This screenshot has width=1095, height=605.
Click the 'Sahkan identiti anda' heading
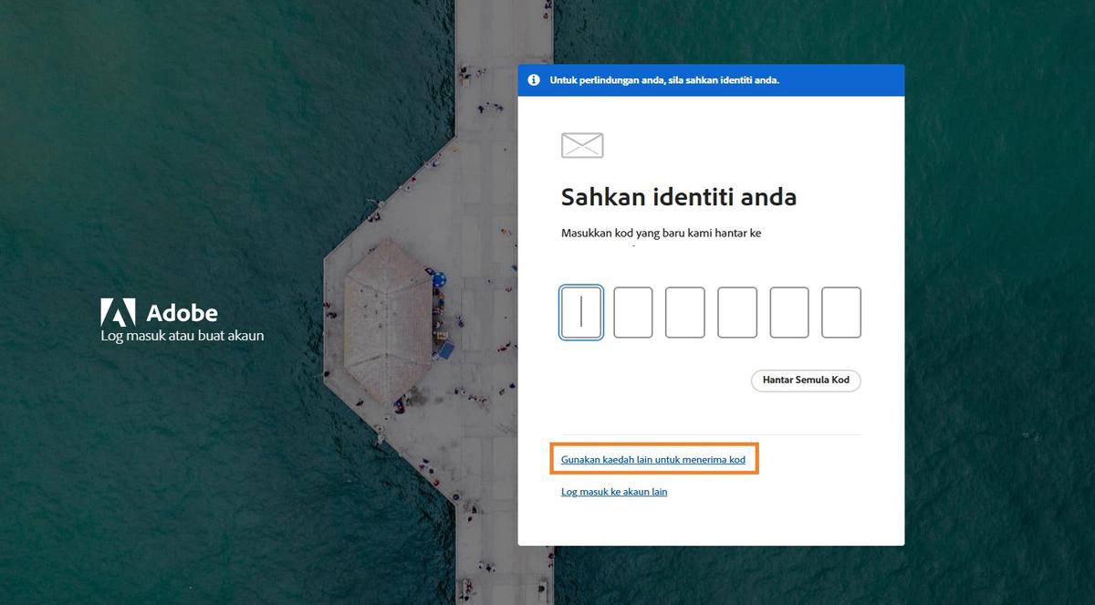click(679, 196)
